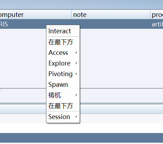The image size is (163, 144).
Task: Choose Interact from the context menu
Action: (63, 31)
